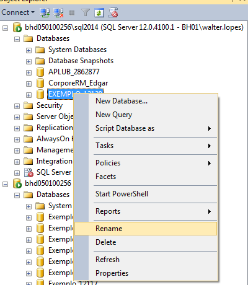Click the Refresh toolbar icon
This screenshot has width=248, height=285.
pos(99,12)
